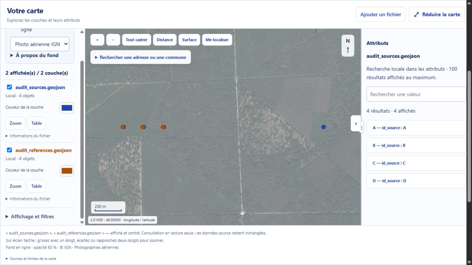Viewport: 472px width, 265px height.
Task: Open the Photo aérienne IGN basemap dropdown
Action: pos(40,44)
